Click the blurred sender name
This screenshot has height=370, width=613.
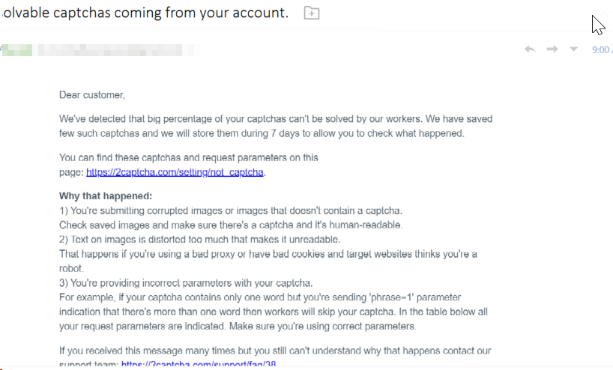[x=118, y=50]
